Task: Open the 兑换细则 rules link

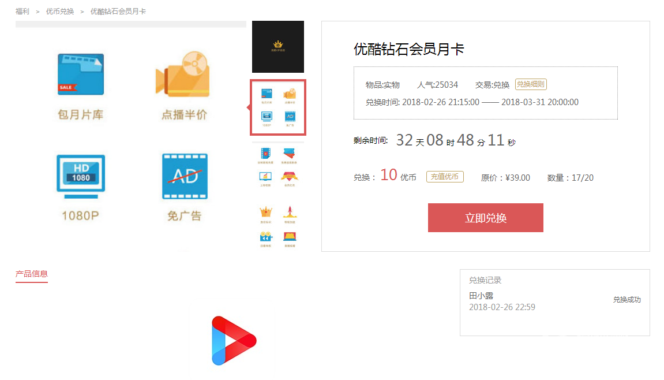Action: [531, 84]
